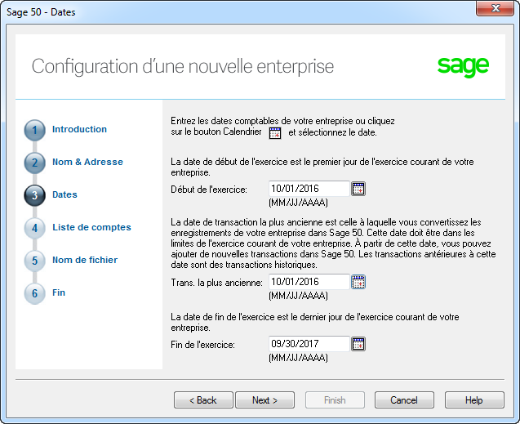520x424 pixels.
Task: Click the step 3 circle icon
Action: [34, 195]
